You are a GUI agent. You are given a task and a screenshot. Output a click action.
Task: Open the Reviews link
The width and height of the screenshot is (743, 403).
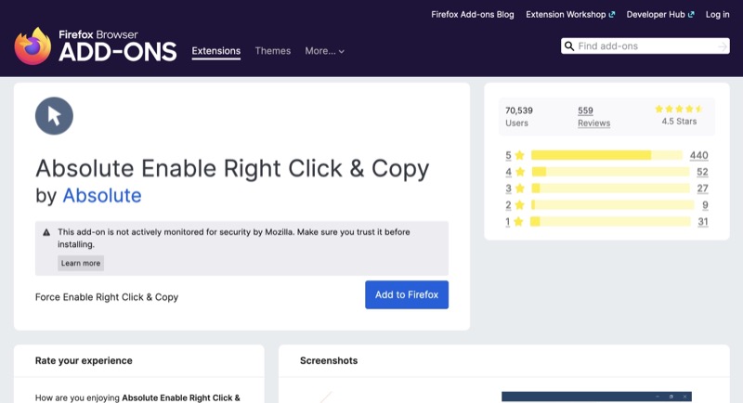click(x=593, y=123)
